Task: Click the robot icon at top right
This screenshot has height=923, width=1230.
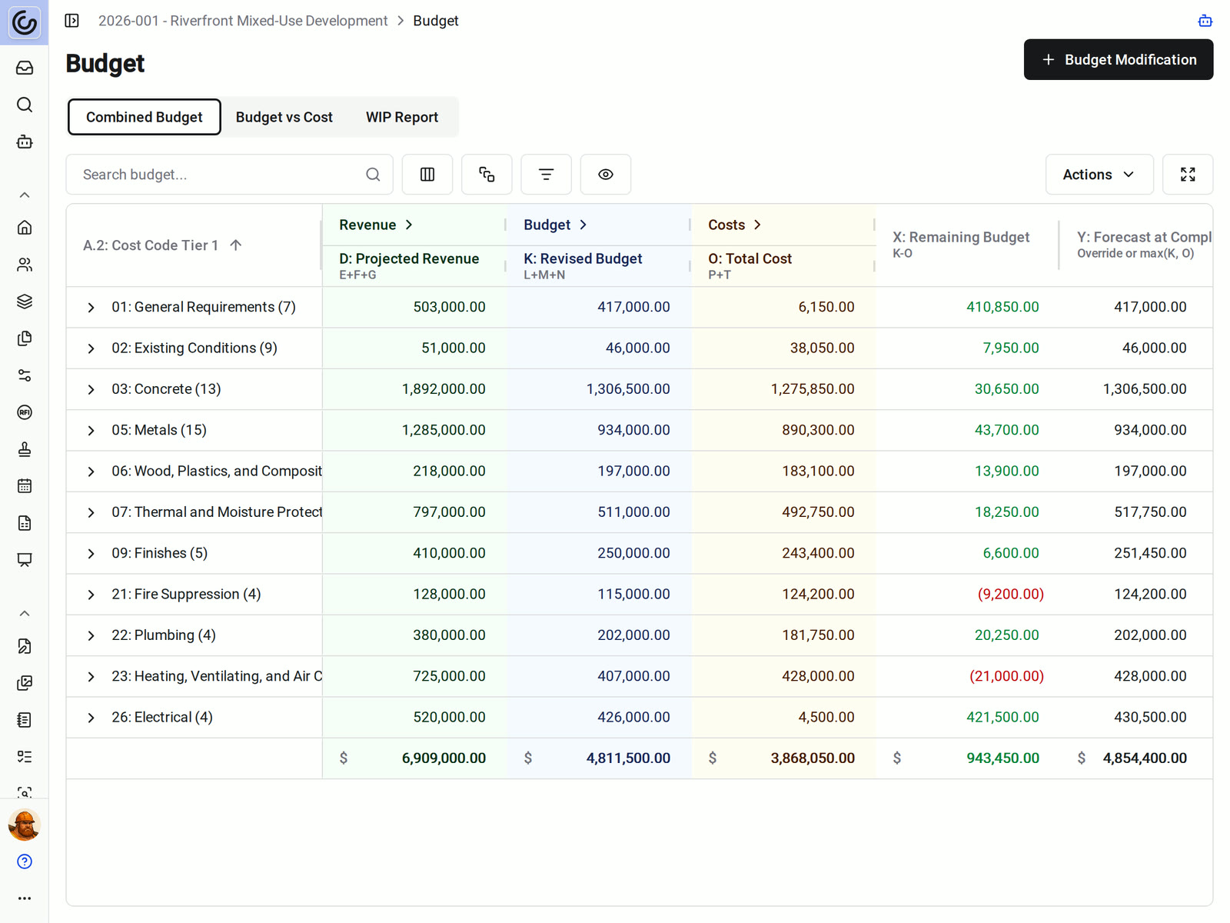Action: (x=1205, y=21)
